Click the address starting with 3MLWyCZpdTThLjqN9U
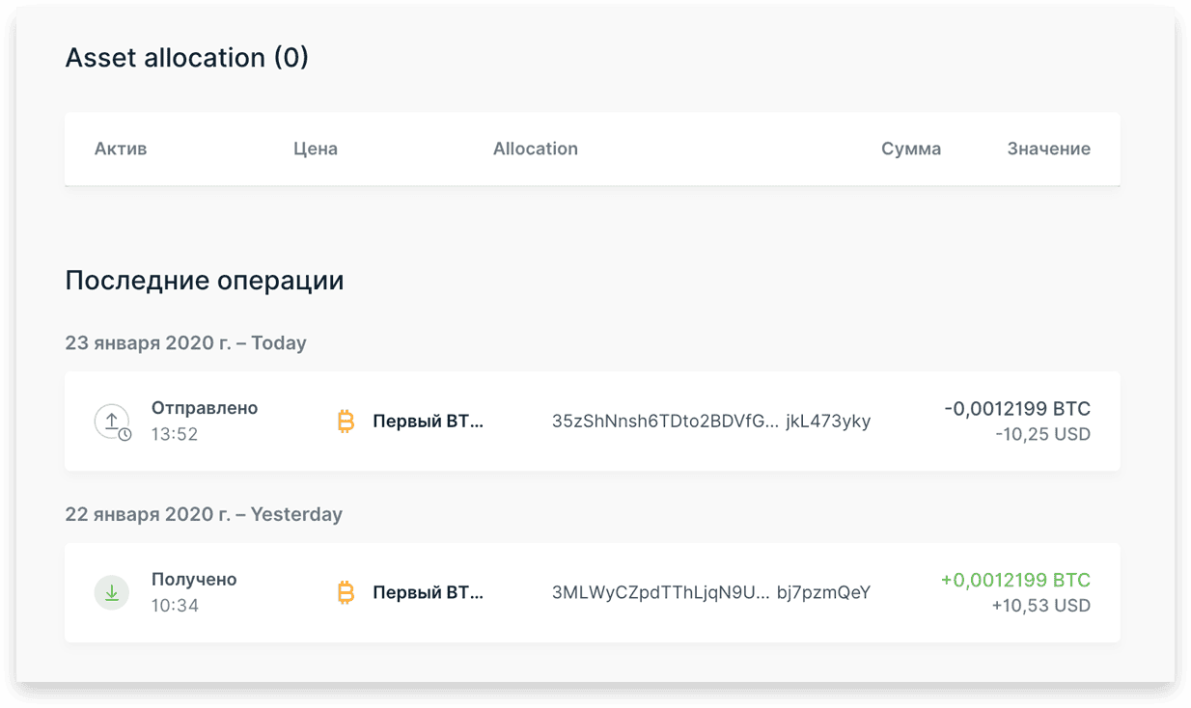This screenshot has height=708, width=1191. [x=711, y=592]
